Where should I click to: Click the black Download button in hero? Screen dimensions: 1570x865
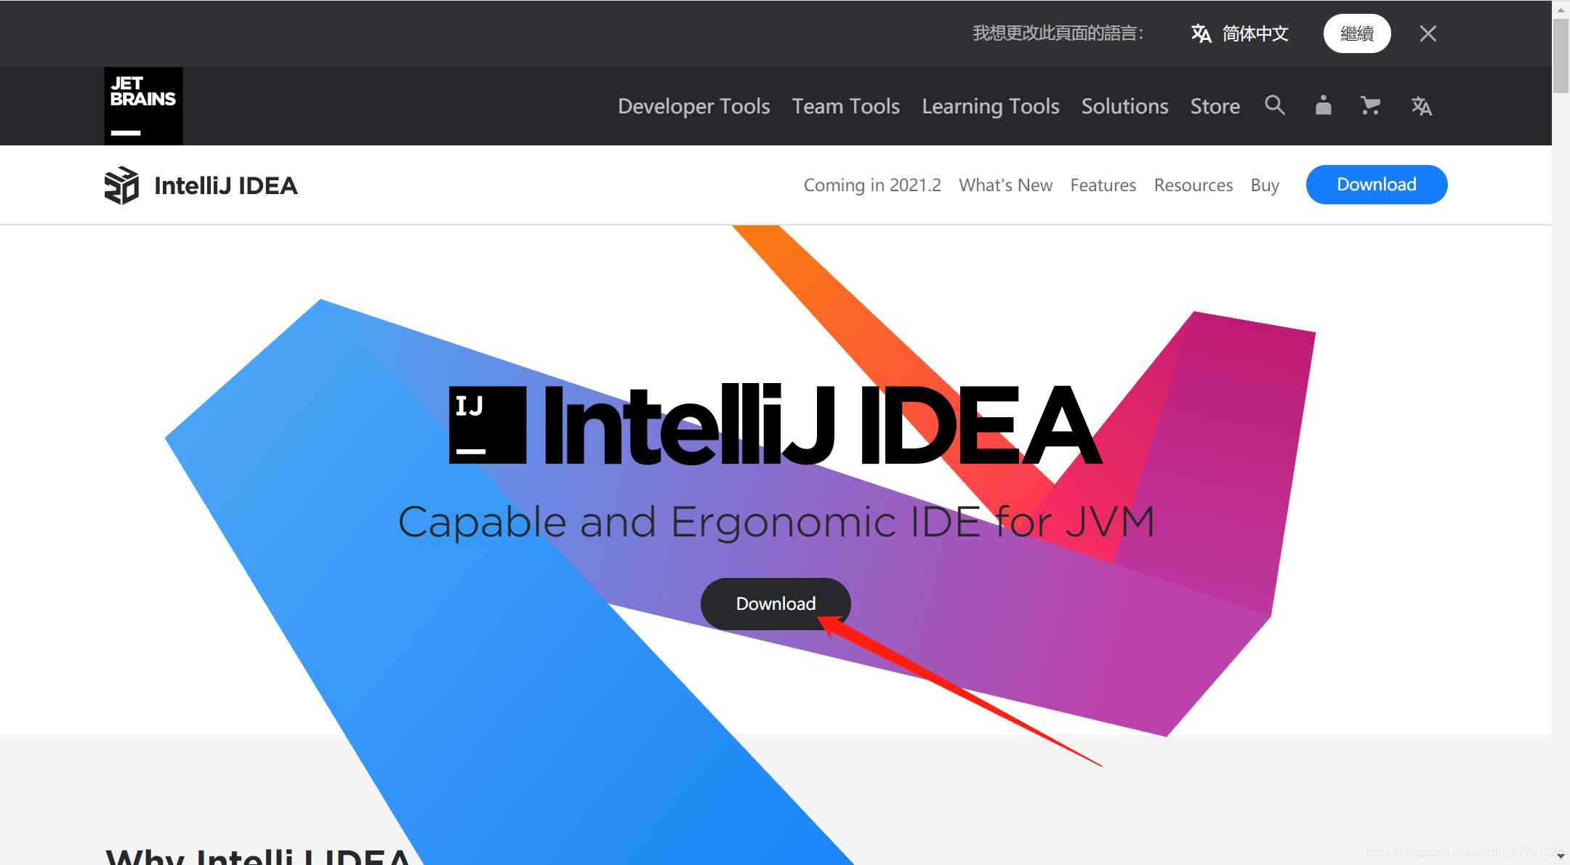pos(776,604)
